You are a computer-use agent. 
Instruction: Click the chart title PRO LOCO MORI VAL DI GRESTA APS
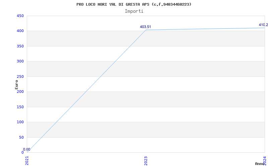(134, 4)
